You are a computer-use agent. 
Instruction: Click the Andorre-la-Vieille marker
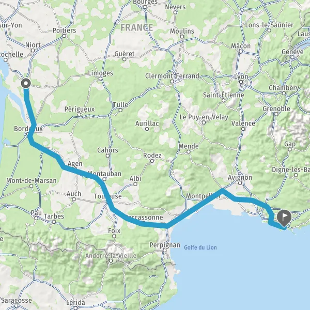(x=111, y=261)
